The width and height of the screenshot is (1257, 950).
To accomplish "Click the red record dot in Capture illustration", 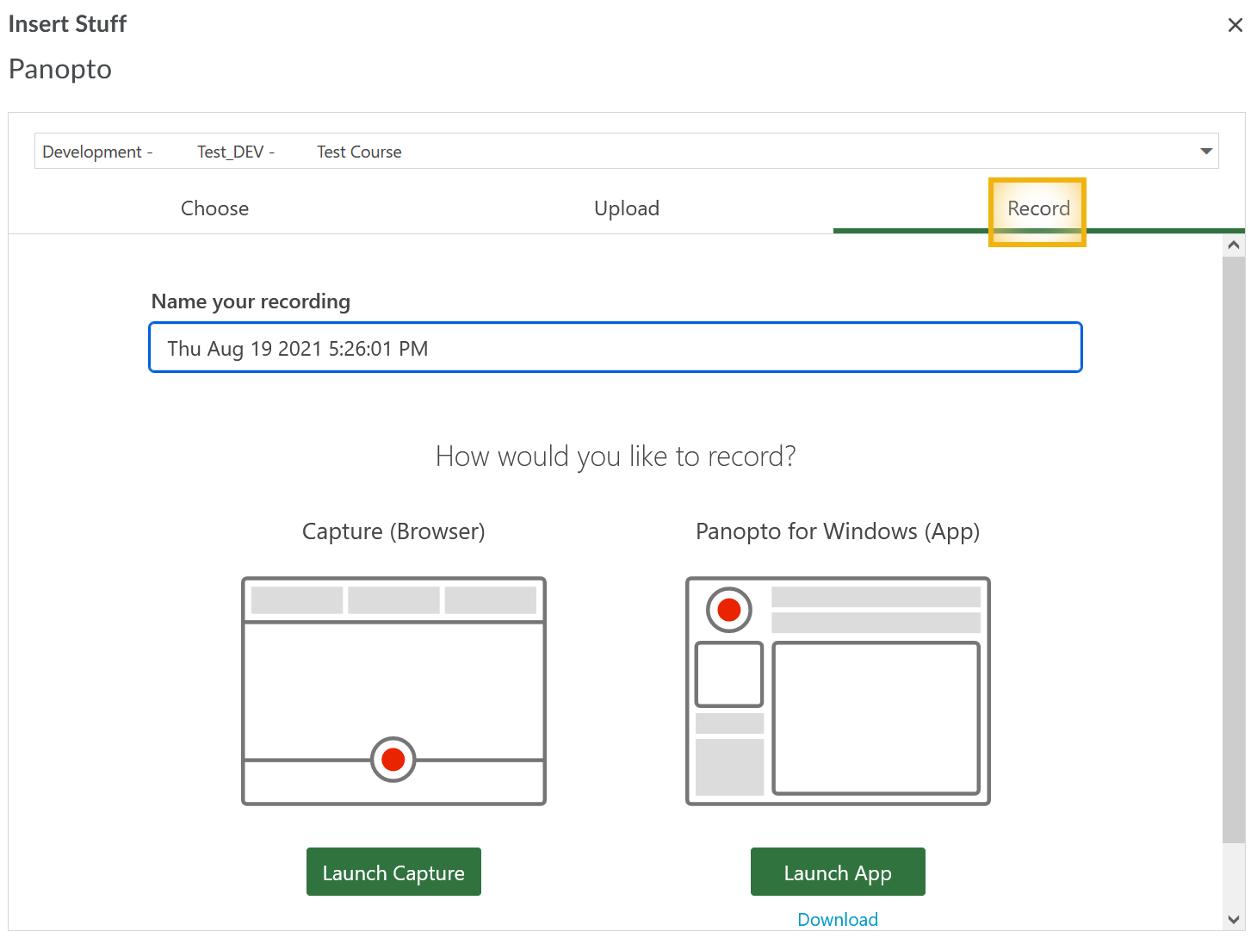I will 393,760.
